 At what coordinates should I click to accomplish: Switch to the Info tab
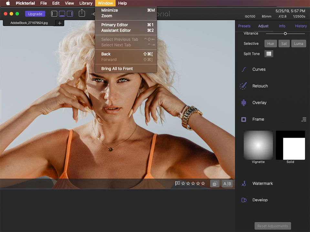click(x=282, y=26)
